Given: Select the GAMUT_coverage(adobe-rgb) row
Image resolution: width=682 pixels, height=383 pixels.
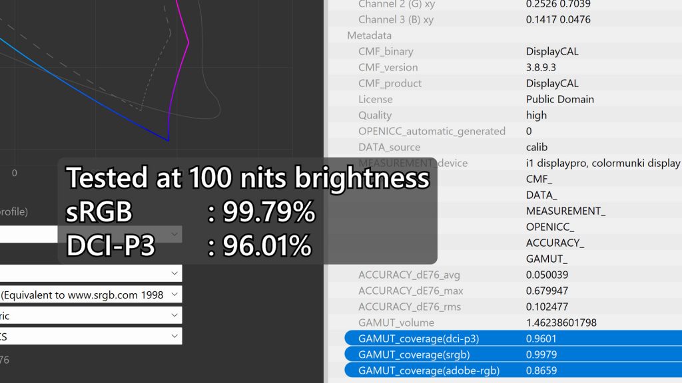Looking at the screenshot, I should (x=513, y=370).
